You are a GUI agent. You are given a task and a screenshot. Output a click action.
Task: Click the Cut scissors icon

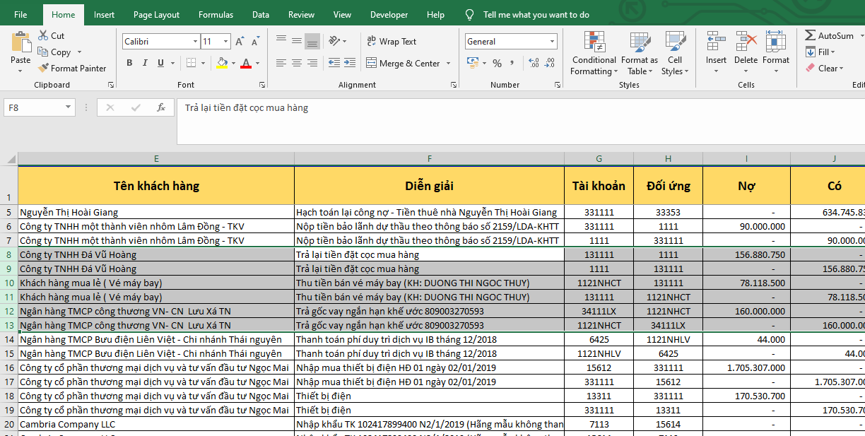coord(42,36)
